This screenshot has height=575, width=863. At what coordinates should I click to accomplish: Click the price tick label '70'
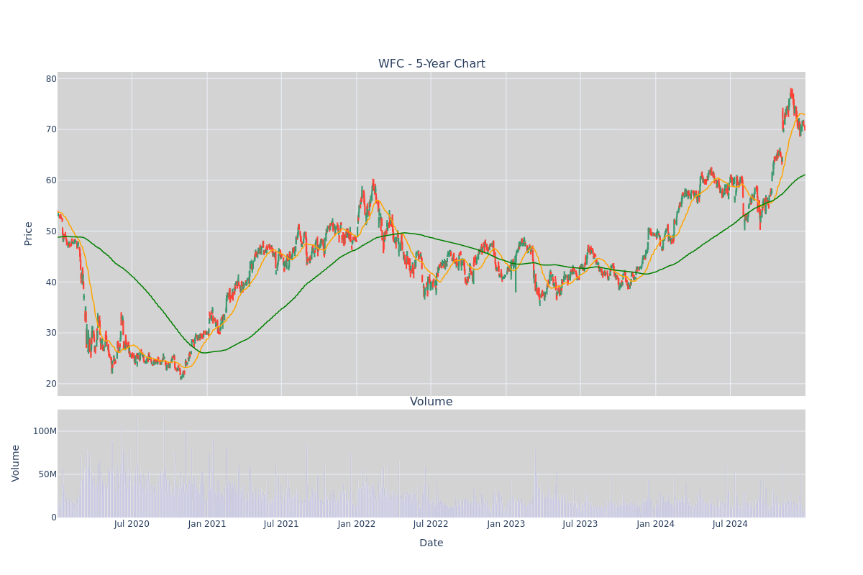click(x=51, y=129)
